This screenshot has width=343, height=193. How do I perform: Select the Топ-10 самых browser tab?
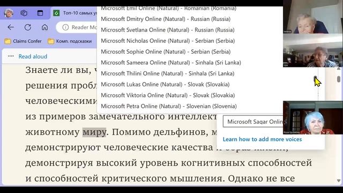point(74,13)
